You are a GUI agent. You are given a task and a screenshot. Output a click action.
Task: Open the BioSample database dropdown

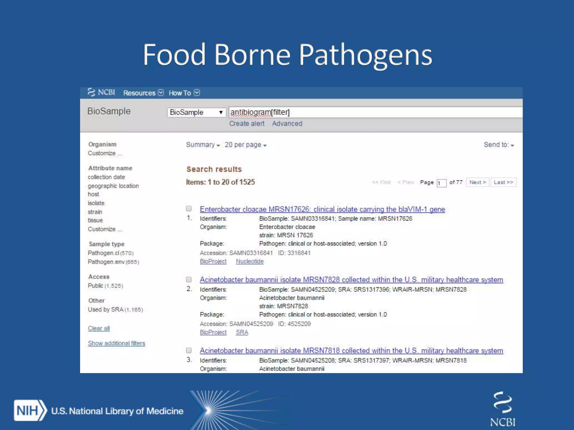[x=196, y=112]
